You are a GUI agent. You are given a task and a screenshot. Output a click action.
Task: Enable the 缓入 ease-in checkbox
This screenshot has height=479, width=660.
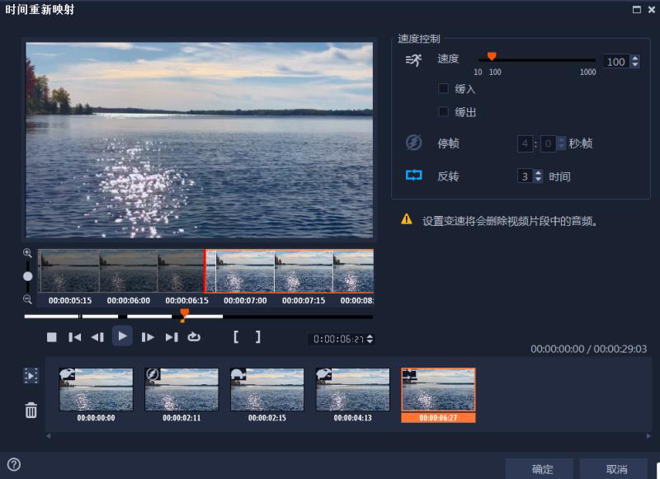(x=443, y=88)
